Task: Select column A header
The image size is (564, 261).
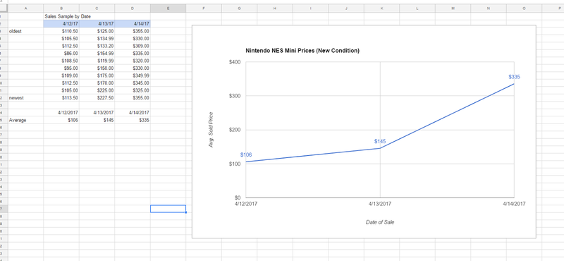Action: tap(25, 8)
